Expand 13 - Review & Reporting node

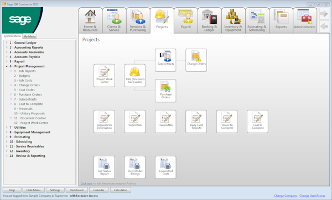point(7,156)
